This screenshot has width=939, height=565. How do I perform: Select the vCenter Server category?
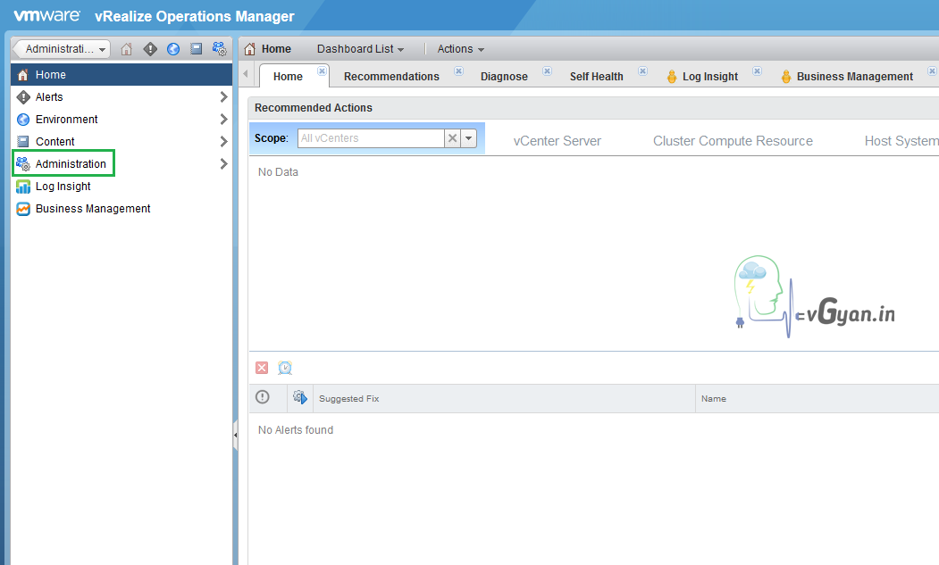(557, 141)
